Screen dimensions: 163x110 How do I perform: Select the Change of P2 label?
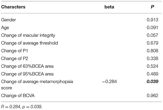15,59
